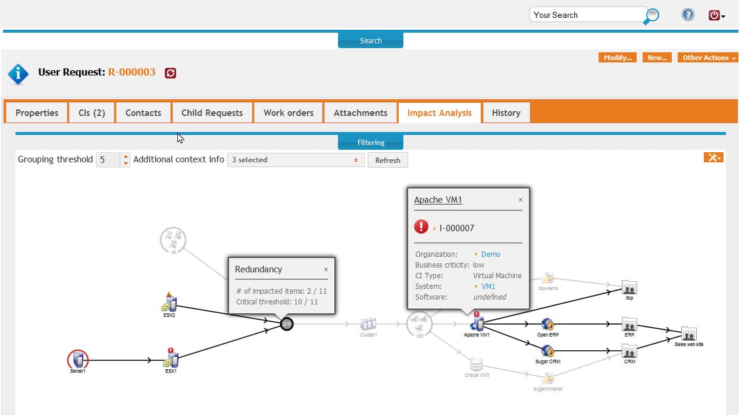This screenshot has width=739, height=415.
Task: Click the Server1 icon circled in red
Action: [77, 359]
